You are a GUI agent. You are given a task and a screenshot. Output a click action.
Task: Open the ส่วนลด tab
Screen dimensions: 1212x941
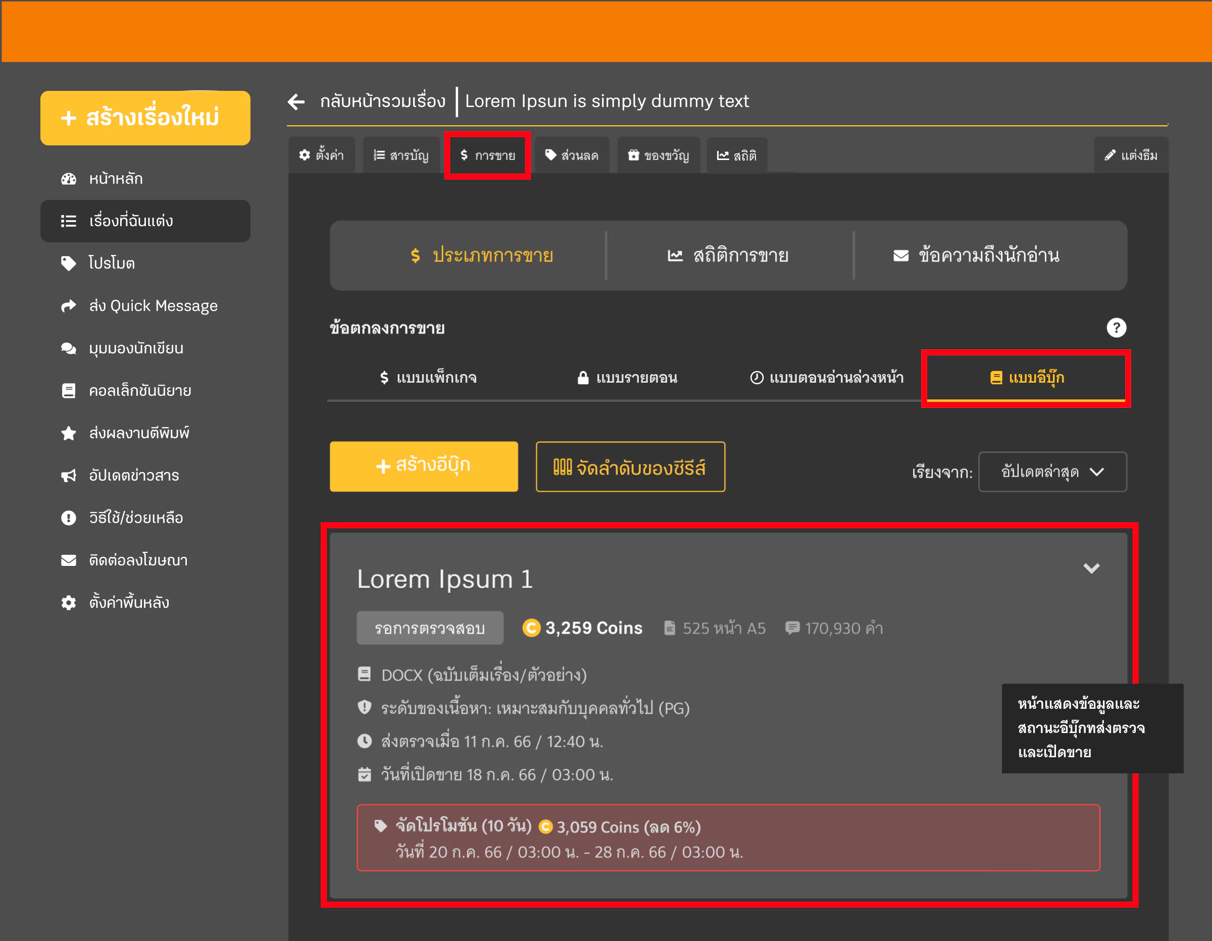tap(572, 155)
